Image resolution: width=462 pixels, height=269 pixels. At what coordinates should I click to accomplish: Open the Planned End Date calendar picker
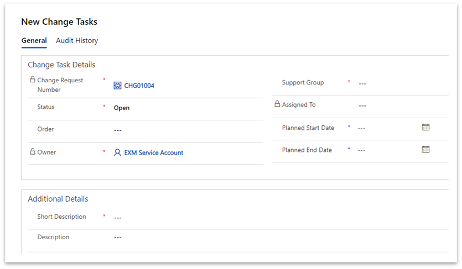coord(425,149)
